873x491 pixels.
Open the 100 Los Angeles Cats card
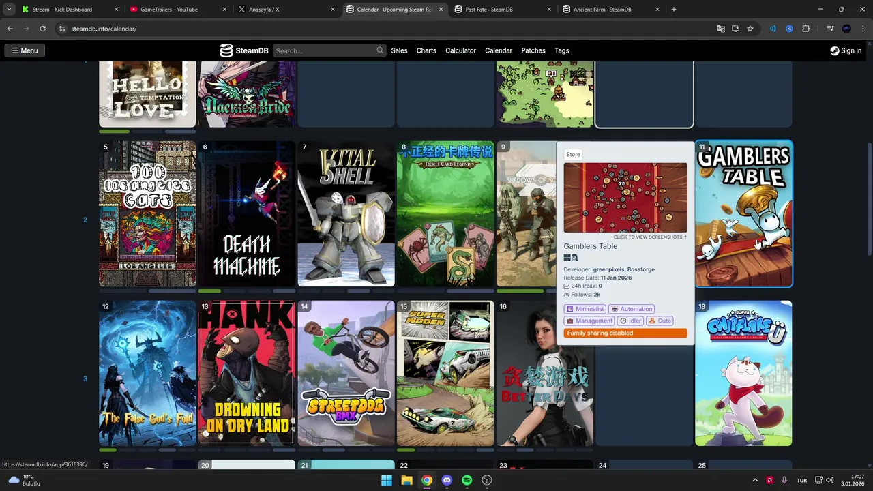(147, 214)
